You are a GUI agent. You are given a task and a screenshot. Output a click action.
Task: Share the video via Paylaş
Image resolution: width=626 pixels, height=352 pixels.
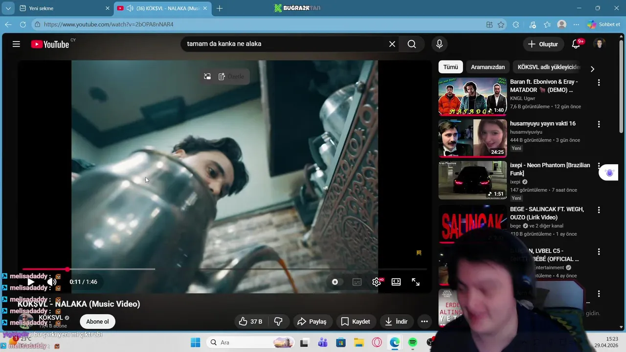312,322
